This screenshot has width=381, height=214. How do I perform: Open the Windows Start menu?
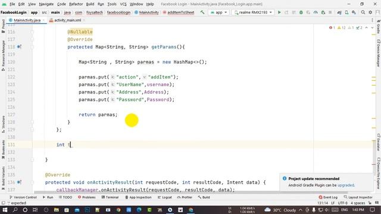[5, 210]
